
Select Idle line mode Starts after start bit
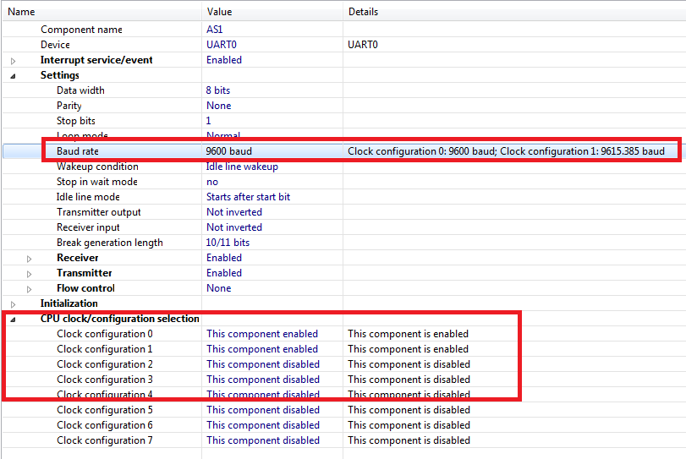248,197
